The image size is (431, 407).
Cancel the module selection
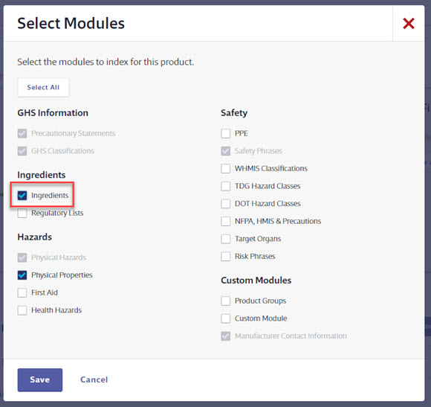click(x=94, y=379)
